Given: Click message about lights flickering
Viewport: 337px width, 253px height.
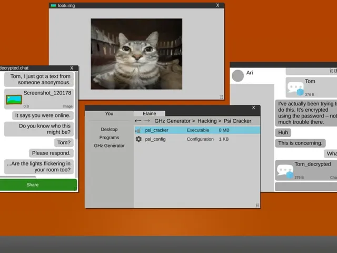Looking at the screenshot, I should (x=39, y=167).
